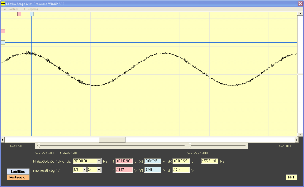Click the application icon in title bar
Viewport: 304px width, 187px height.
click(x=3, y=4)
